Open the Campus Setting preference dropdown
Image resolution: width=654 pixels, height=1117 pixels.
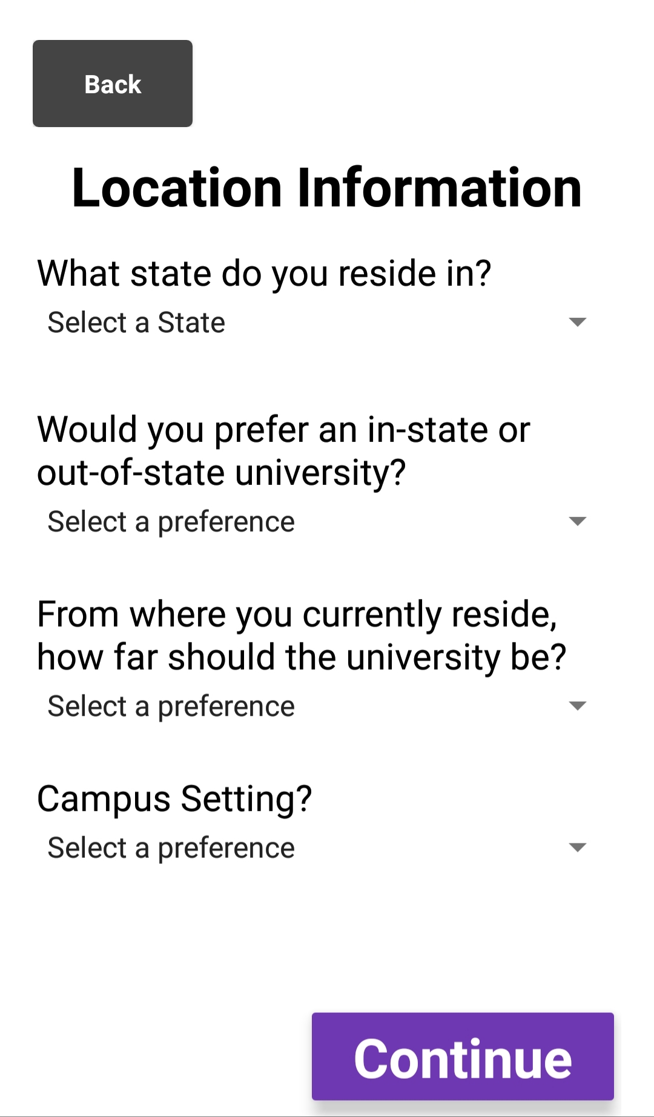pos(319,848)
